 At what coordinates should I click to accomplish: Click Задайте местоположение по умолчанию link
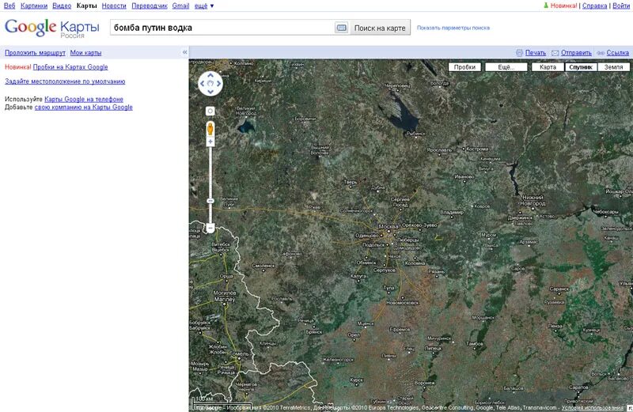(65, 81)
